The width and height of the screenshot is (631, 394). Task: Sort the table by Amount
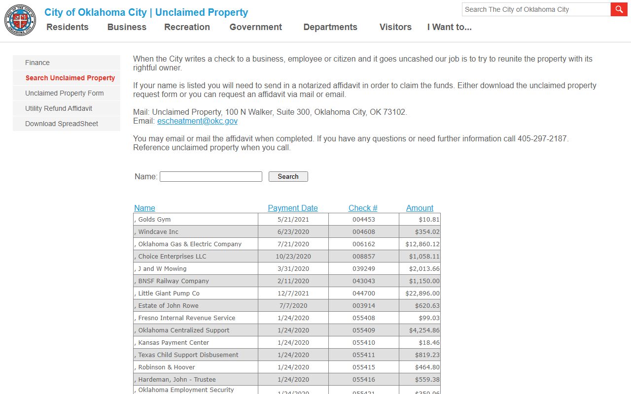point(420,208)
